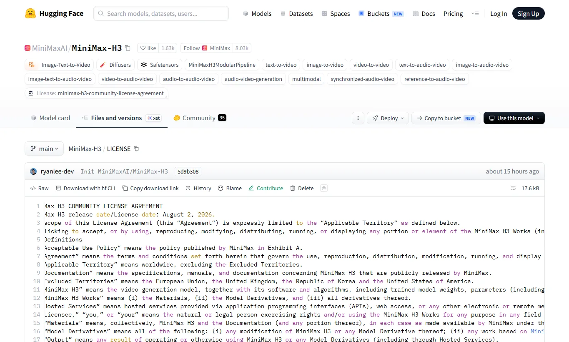Click Contribute on the LICENSE file
569x342 pixels.
pyautogui.click(x=266, y=188)
